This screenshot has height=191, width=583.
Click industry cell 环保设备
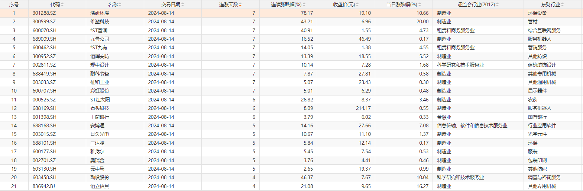(537, 13)
